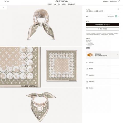Go back using the left arrow
Viewport: 123px width, 123px height.
click(x=3, y=8)
